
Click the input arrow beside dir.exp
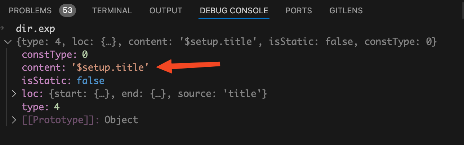(x=3, y=28)
